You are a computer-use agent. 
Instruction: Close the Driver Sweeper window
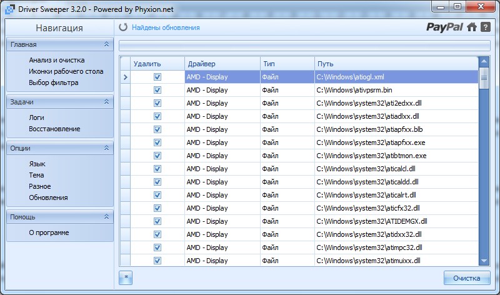point(481,7)
